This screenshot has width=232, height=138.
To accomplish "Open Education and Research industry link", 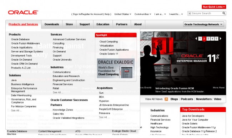I will (x=66, y=76).
